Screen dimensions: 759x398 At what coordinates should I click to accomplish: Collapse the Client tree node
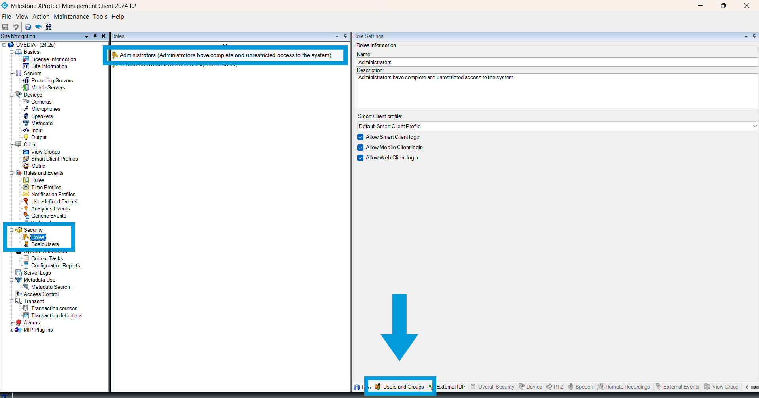[x=11, y=144]
